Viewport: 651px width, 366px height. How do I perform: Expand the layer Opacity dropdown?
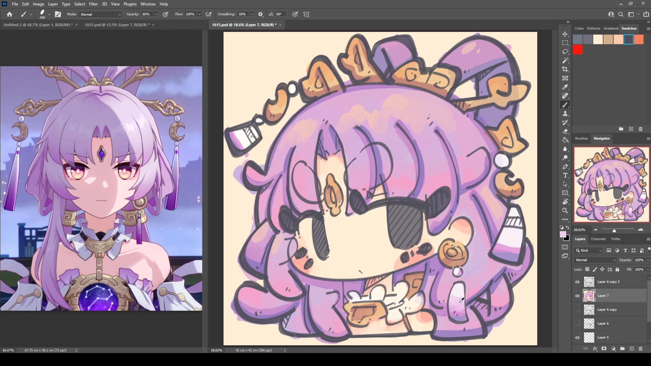point(648,260)
